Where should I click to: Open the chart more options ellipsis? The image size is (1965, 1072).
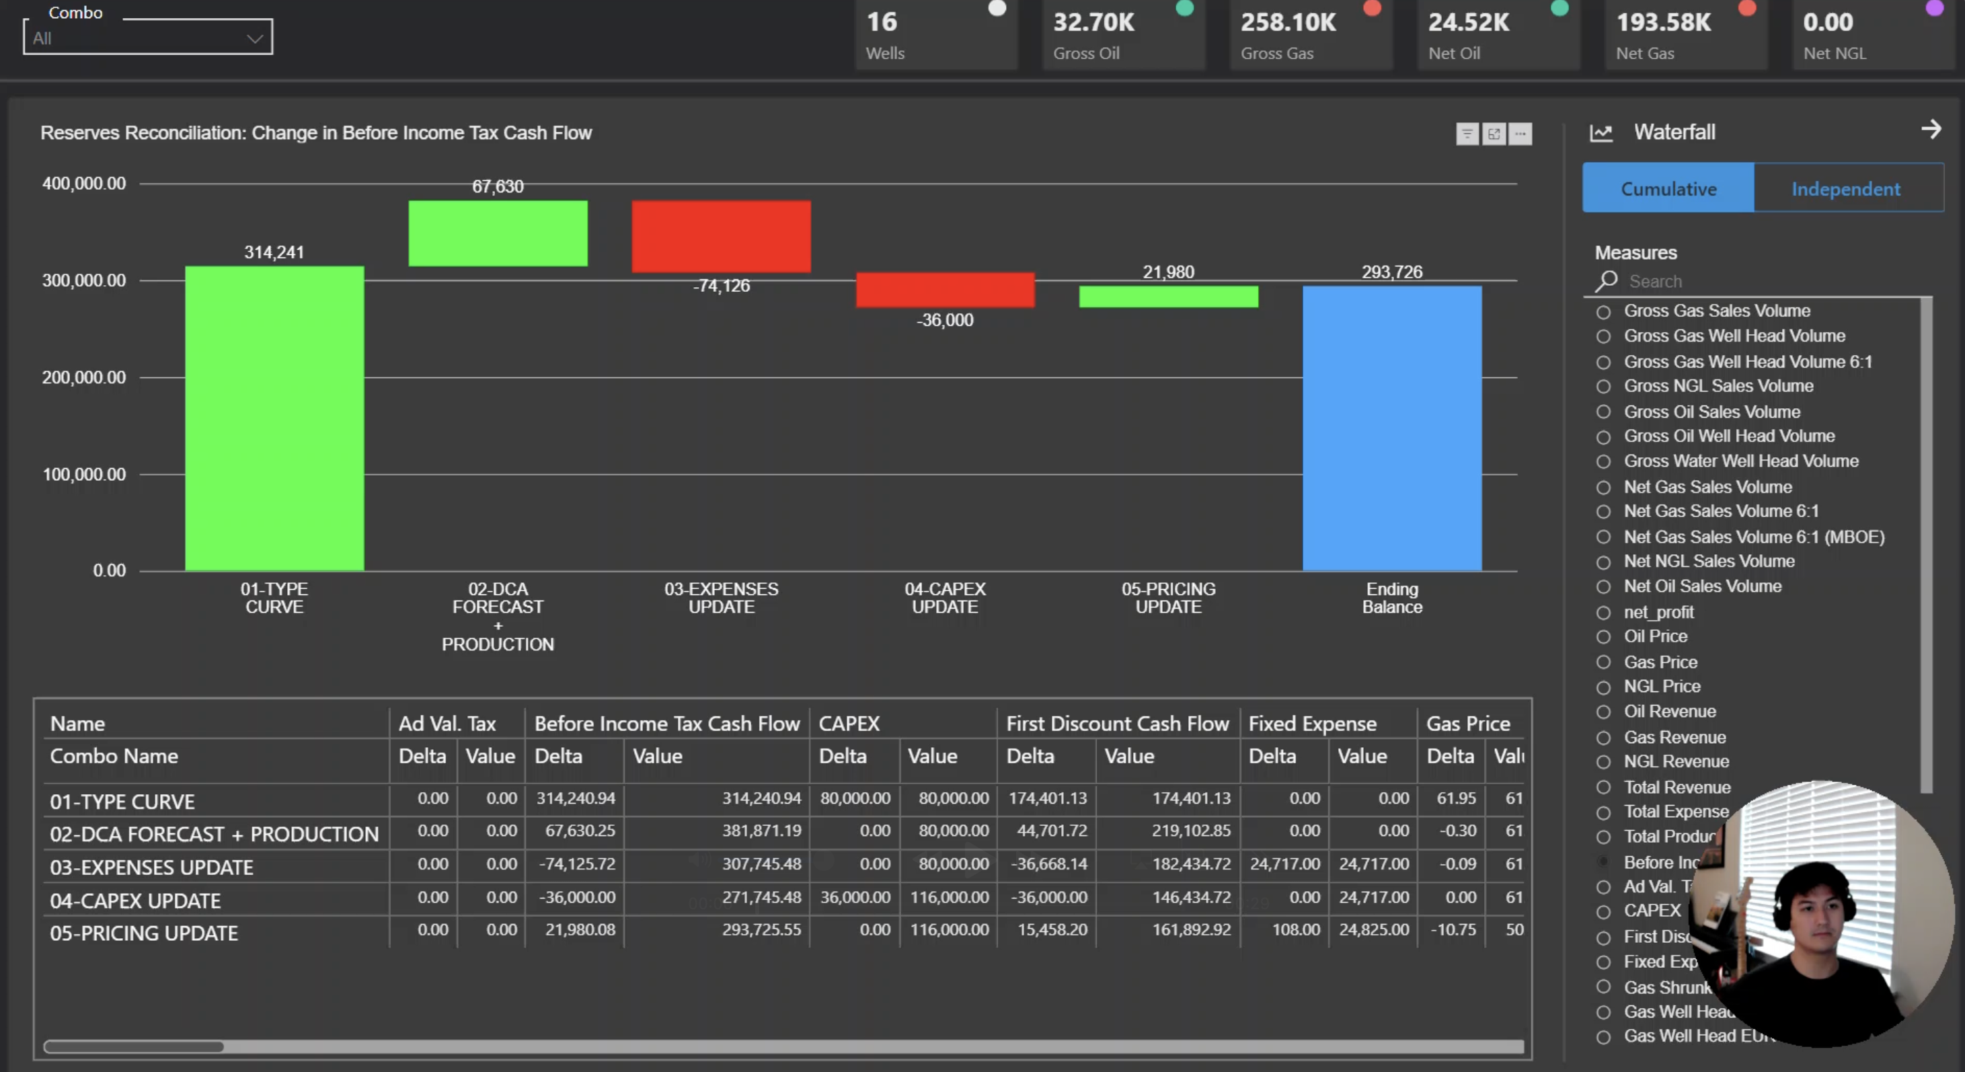coord(1520,135)
